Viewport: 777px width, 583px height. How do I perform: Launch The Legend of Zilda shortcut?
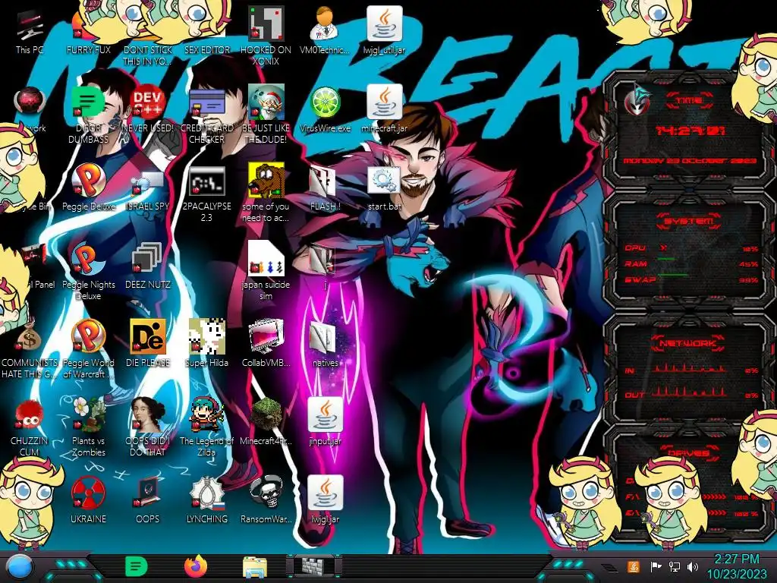[206, 427]
